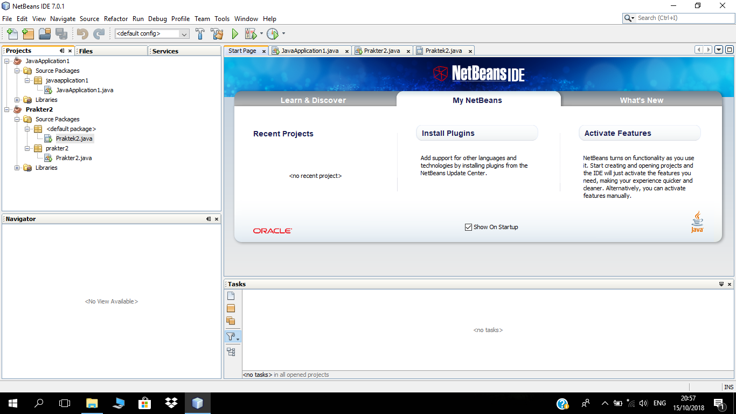Click the Profile Main Project clock icon
The height and width of the screenshot is (414, 736).
(273, 34)
